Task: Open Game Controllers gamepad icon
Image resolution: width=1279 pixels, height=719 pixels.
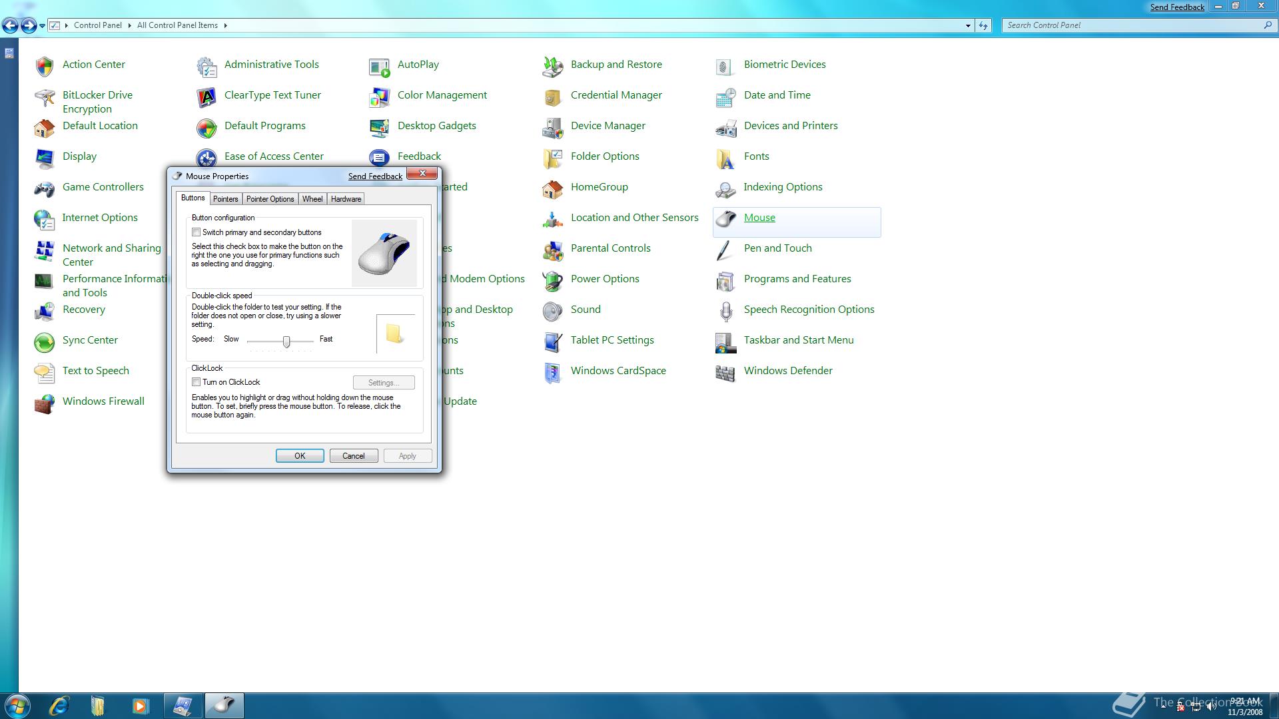Action: (45, 189)
